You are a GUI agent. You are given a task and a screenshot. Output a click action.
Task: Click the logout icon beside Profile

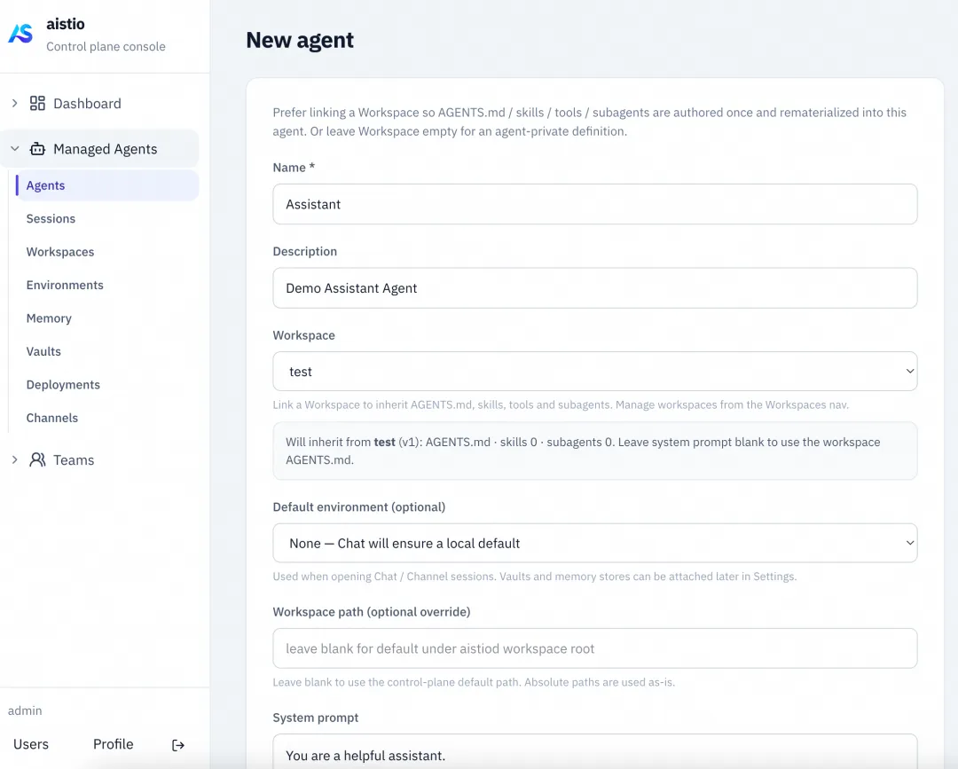(177, 744)
